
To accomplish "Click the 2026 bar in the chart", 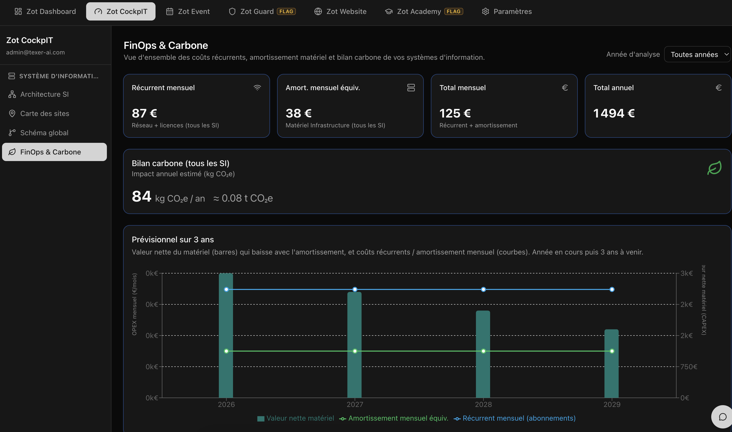I will pos(226,335).
